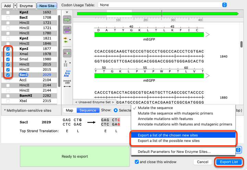The width and height of the screenshot is (247, 170).
Task: Select the highlighted SacI 2029 row label
Action: pos(24,75)
